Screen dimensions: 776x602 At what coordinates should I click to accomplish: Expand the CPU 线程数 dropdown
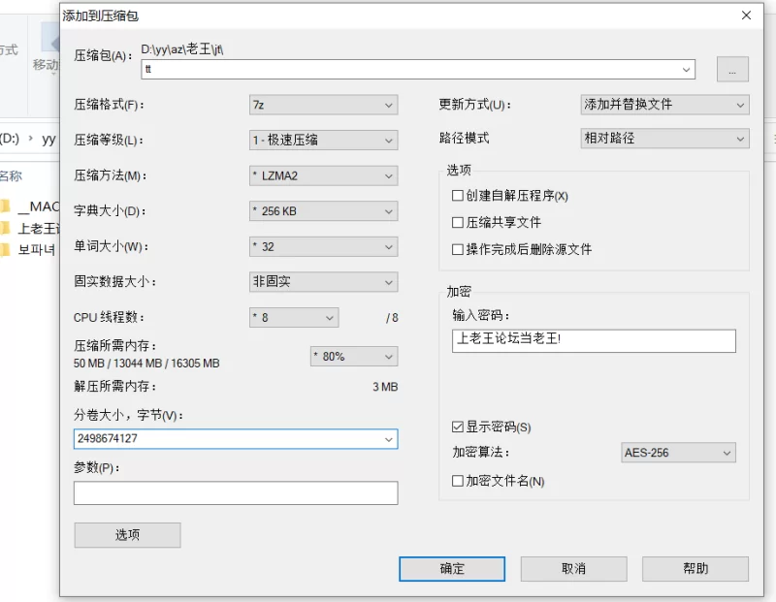click(x=294, y=317)
